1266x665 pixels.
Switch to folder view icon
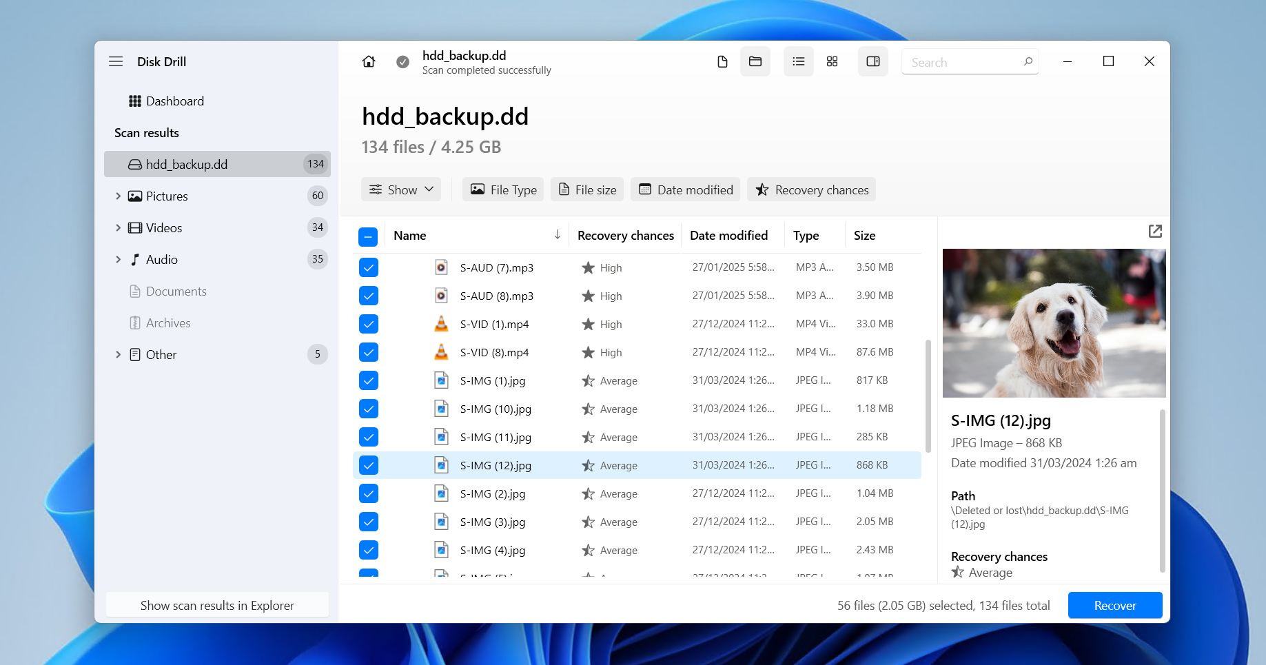tap(755, 62)
